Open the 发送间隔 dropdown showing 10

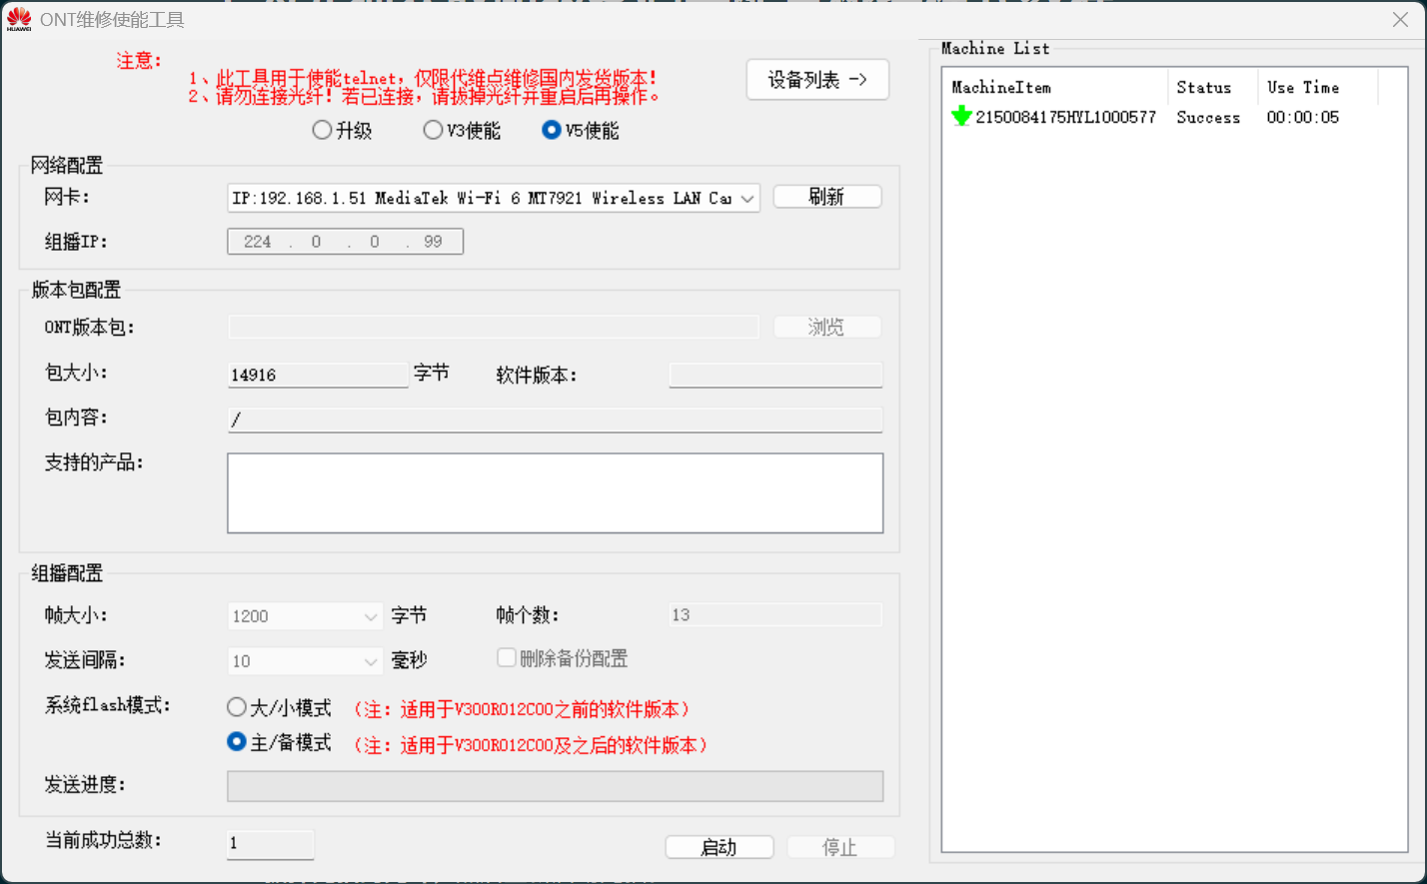(370, 661)
